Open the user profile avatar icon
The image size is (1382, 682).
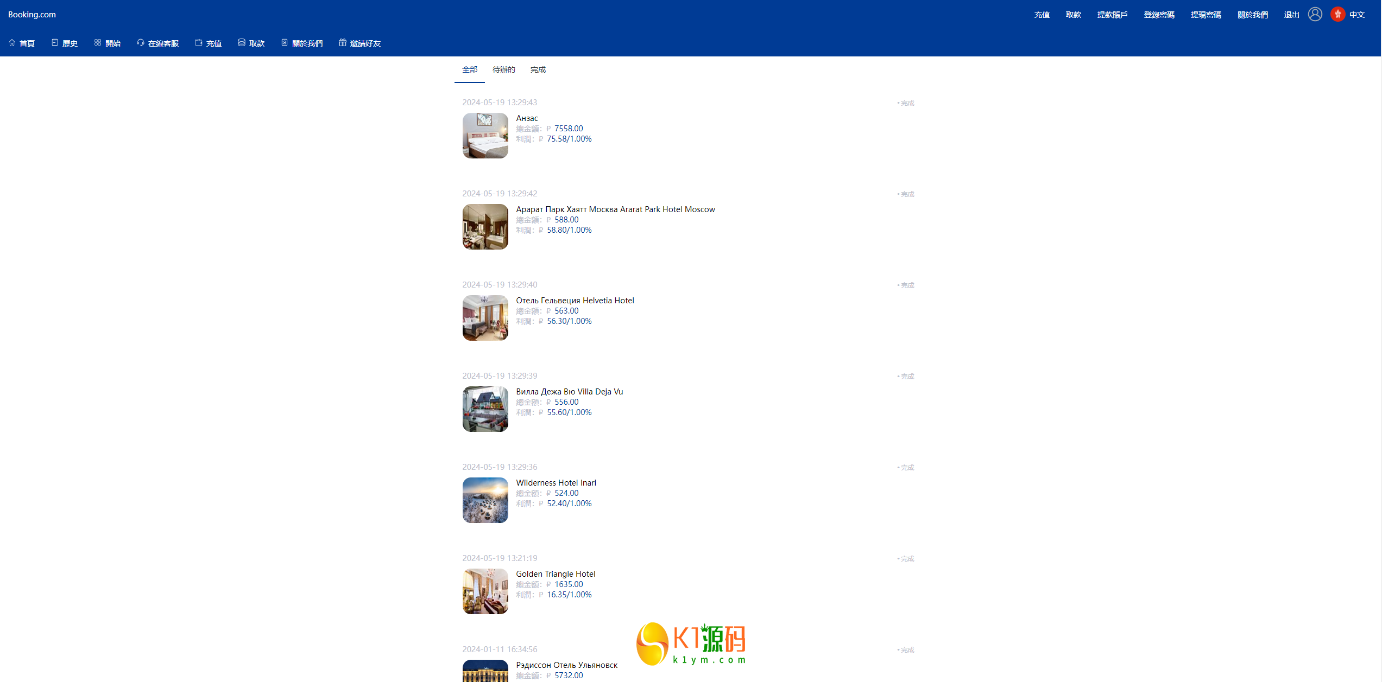click(1315, 15)
